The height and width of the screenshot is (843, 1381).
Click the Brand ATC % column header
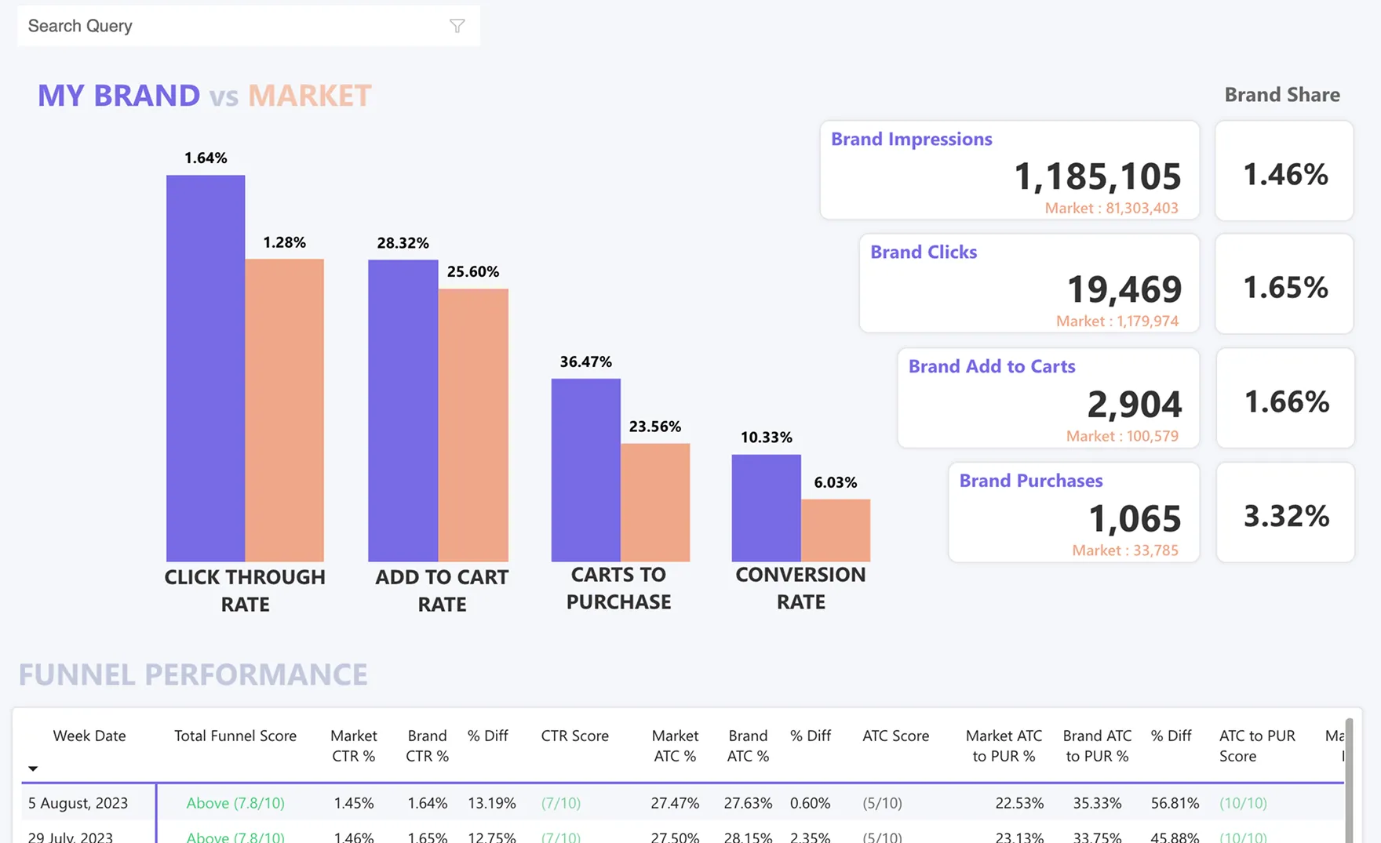pyautogui.click(x=748, y=746)
